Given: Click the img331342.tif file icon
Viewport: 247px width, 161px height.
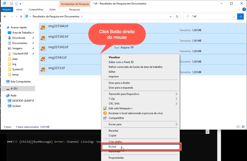Looking at the screenshot, I should click(x=43, y=38).
